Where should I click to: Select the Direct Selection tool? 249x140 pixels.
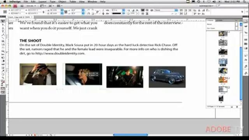3,25
